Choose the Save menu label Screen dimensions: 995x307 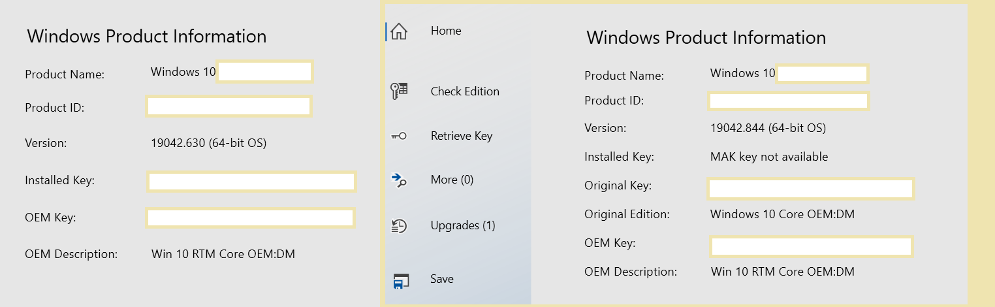(x=442, y=279)
